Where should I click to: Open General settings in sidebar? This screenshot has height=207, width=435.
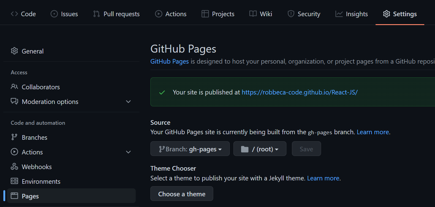(x=71, y=51)
